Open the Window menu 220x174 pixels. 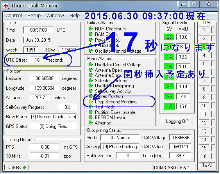[55, 16]
